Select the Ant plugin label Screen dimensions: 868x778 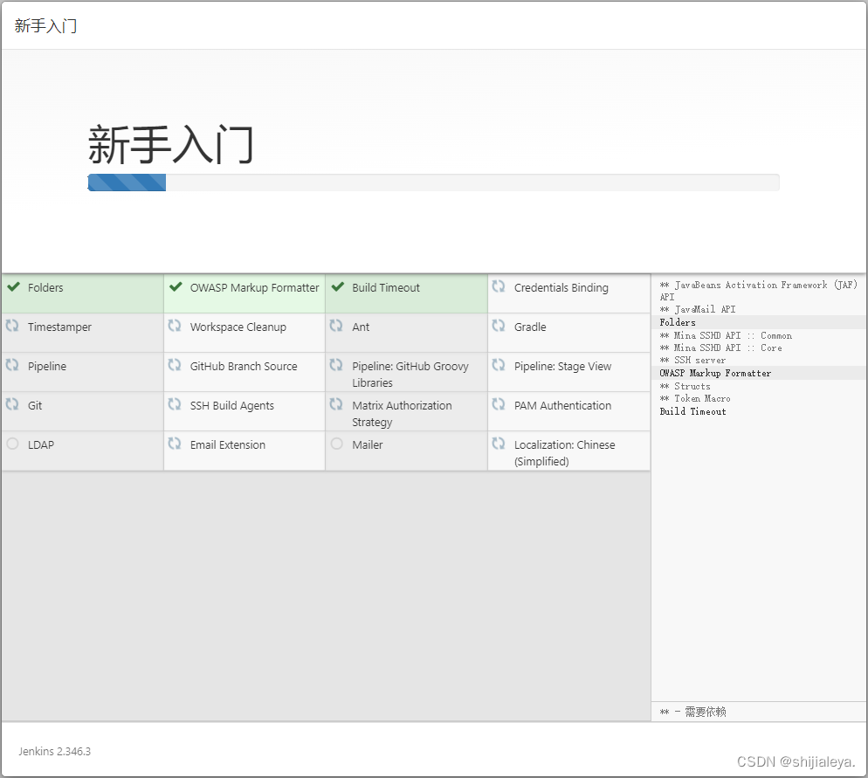(x=361, y=327)
